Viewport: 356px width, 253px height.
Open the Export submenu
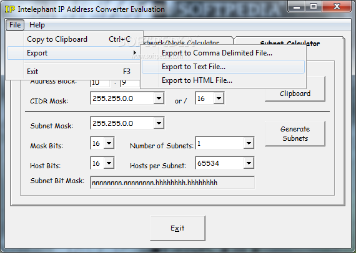pos(74,53)
